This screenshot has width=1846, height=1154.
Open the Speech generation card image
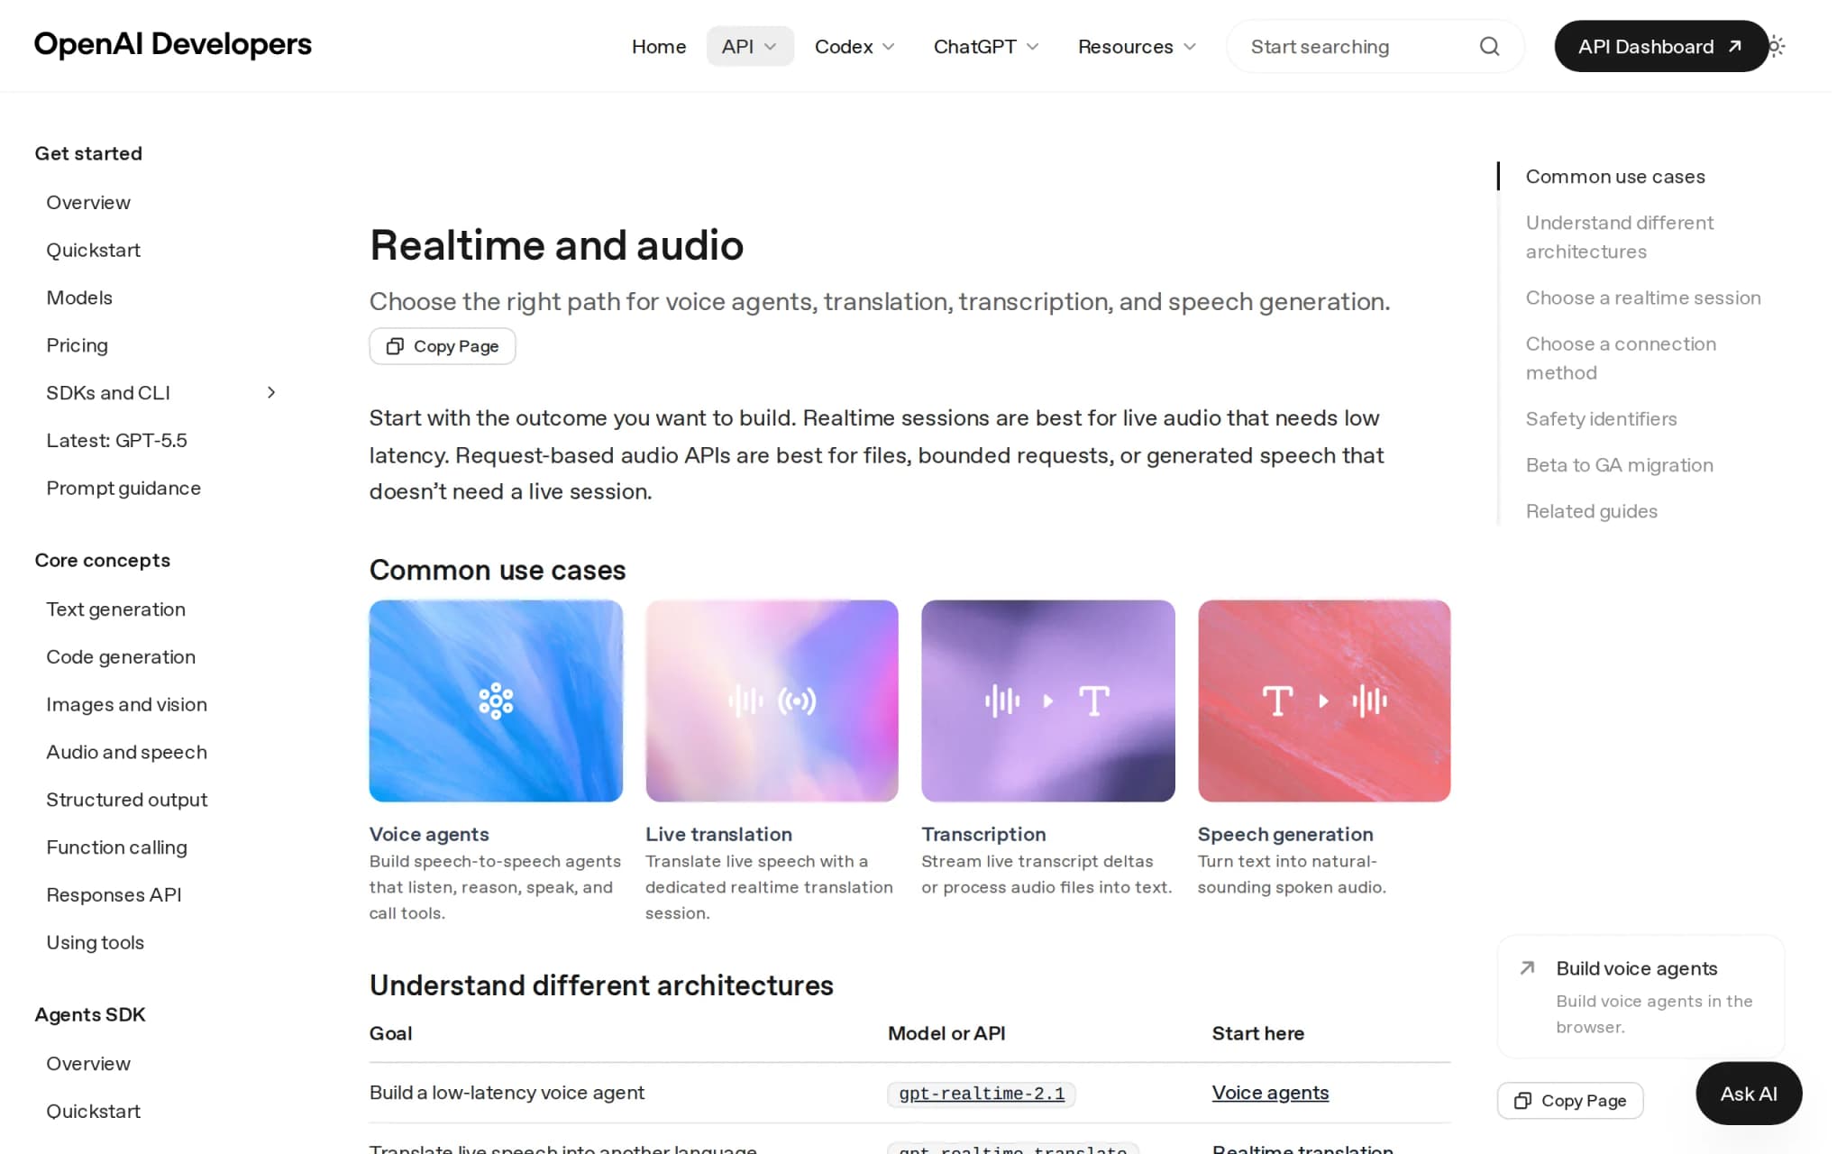pyautogui.click(x=1324, y=701)
